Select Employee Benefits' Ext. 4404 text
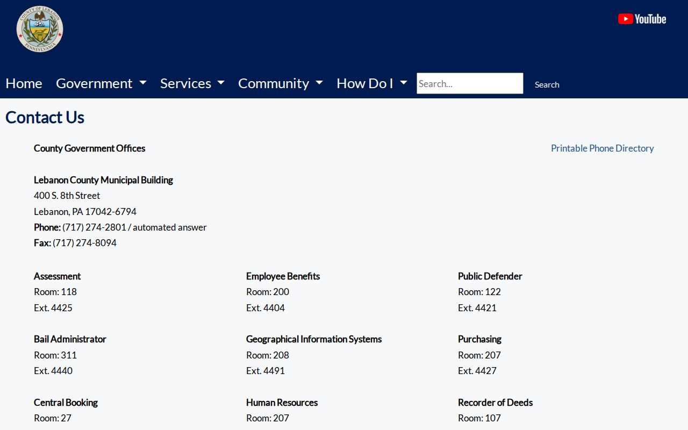The height and width of the screenshot is (430, 688). [x=266, y=308]
